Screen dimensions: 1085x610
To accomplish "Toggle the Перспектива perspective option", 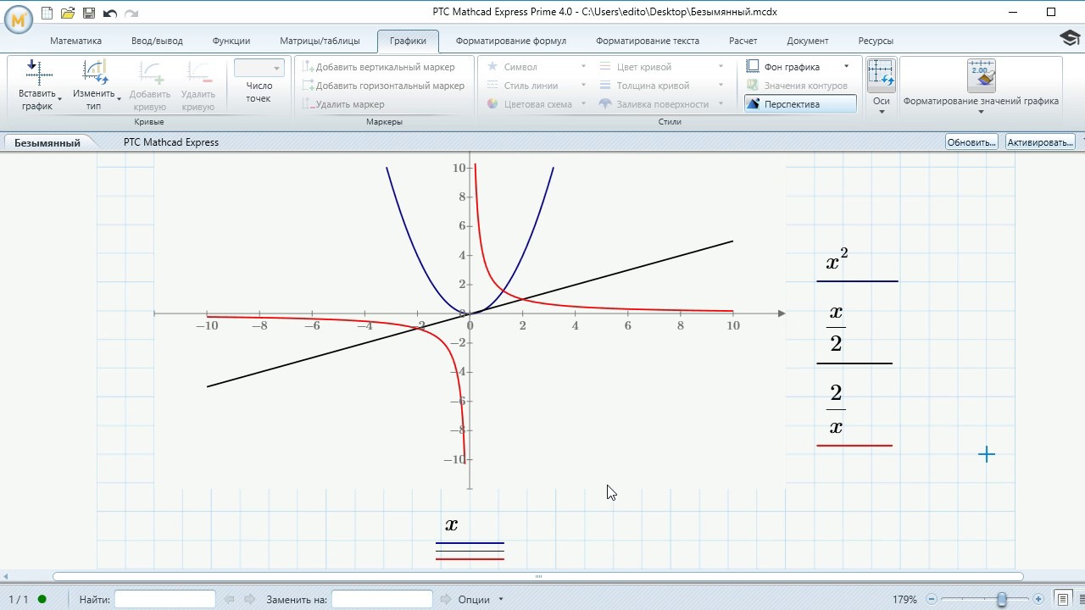I will (800, 103).
